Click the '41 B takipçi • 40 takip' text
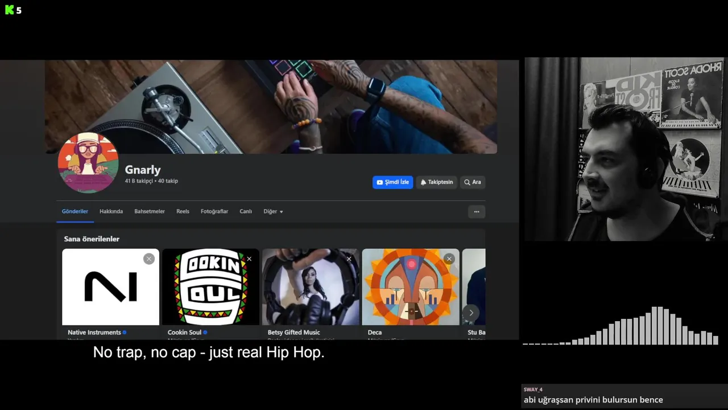Image resolution: width=728 pixels, height=410 pixels. 151,181
